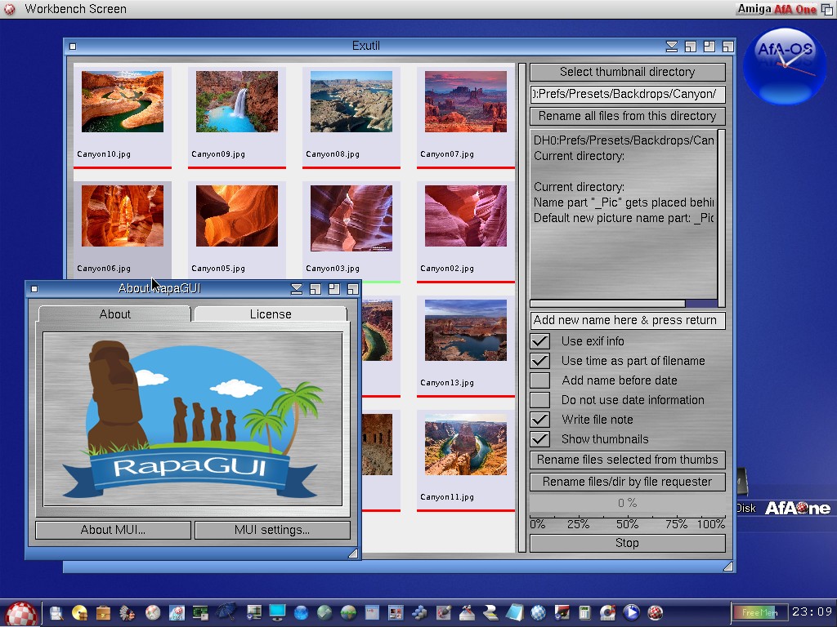Enable 'Add name before date' checkbox
This screenshot has width=837, height=627.
click(539, 380)
